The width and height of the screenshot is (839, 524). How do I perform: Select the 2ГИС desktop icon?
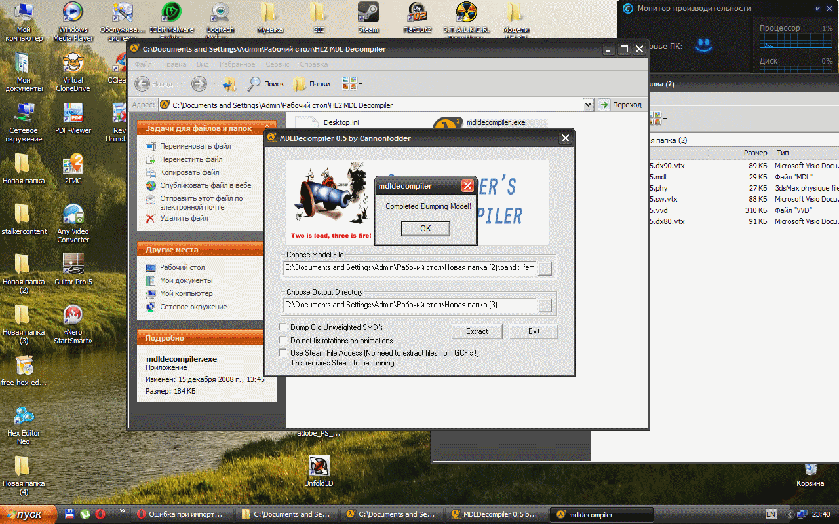(x=73, y=168)
